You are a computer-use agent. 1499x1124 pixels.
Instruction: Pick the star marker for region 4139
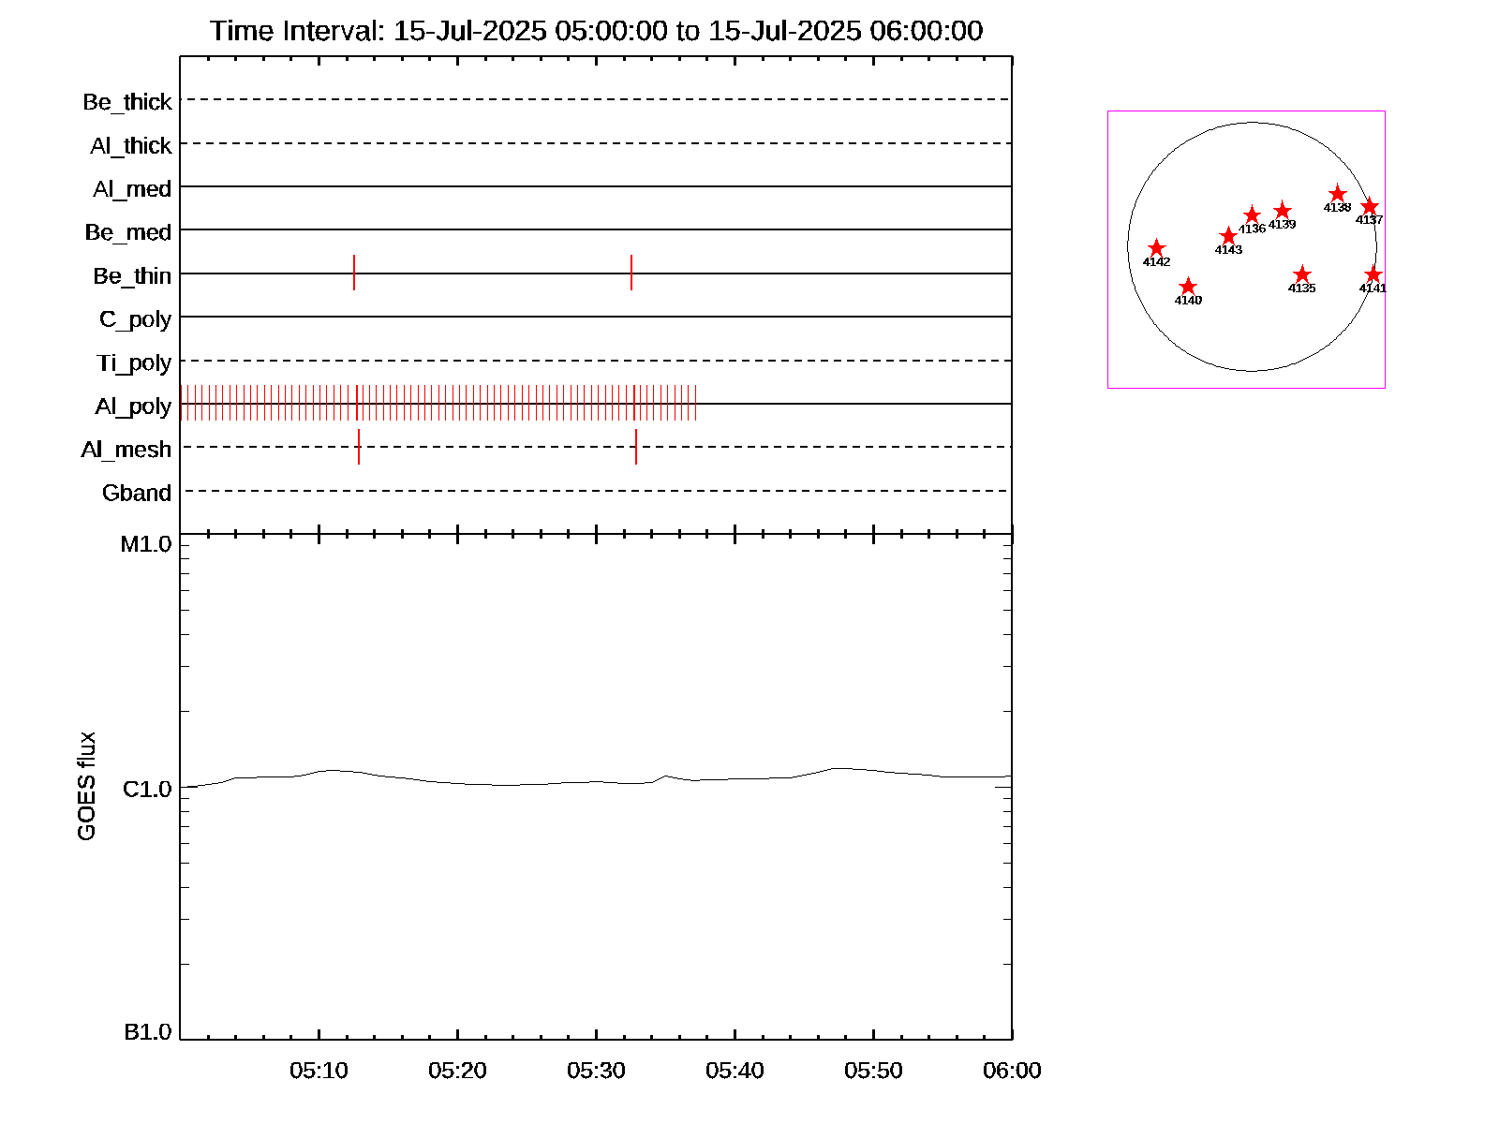(x=1283, y=211)
